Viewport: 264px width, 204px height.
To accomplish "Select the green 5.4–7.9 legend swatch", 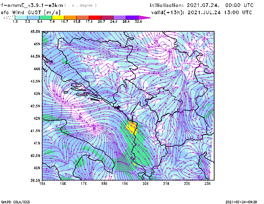I will [x=46, y=17].
